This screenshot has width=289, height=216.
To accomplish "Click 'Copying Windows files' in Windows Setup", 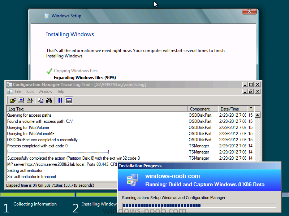I will 76,71.
